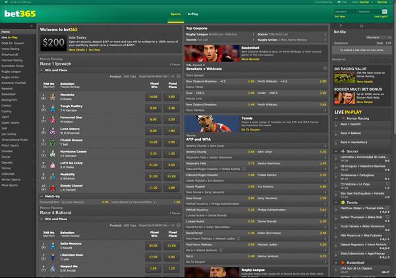
Task: Click heart icon next to Roger-Vasselin v Kamke
Action: [x=244, y=169]
